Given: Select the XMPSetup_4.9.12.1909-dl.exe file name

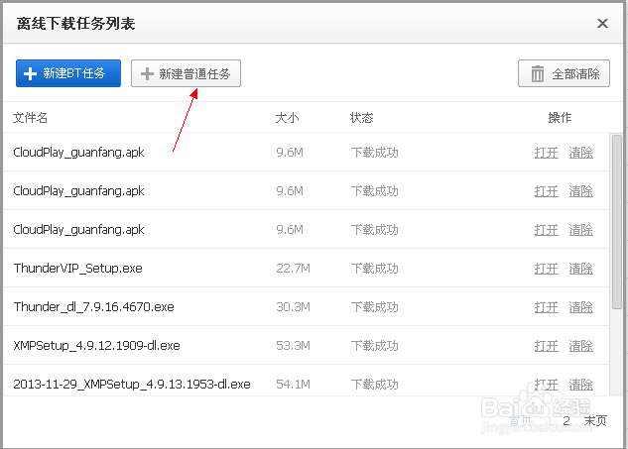Looking at the screenshot, I should (x=96, y=345).
